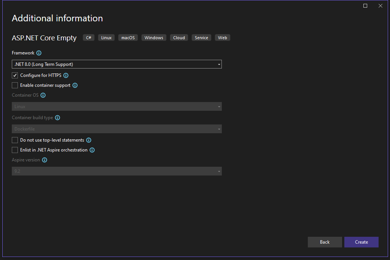The height and width of the screenshot is (260, 390).
Task: Check Do not use top-level statements
Action: (15, 140)
